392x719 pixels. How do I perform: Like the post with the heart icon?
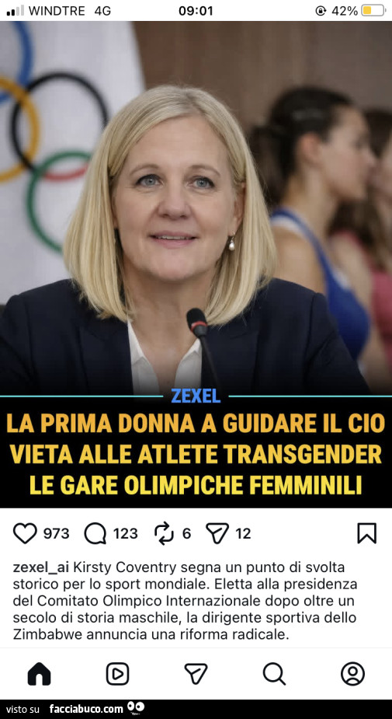tap(25, 533)
